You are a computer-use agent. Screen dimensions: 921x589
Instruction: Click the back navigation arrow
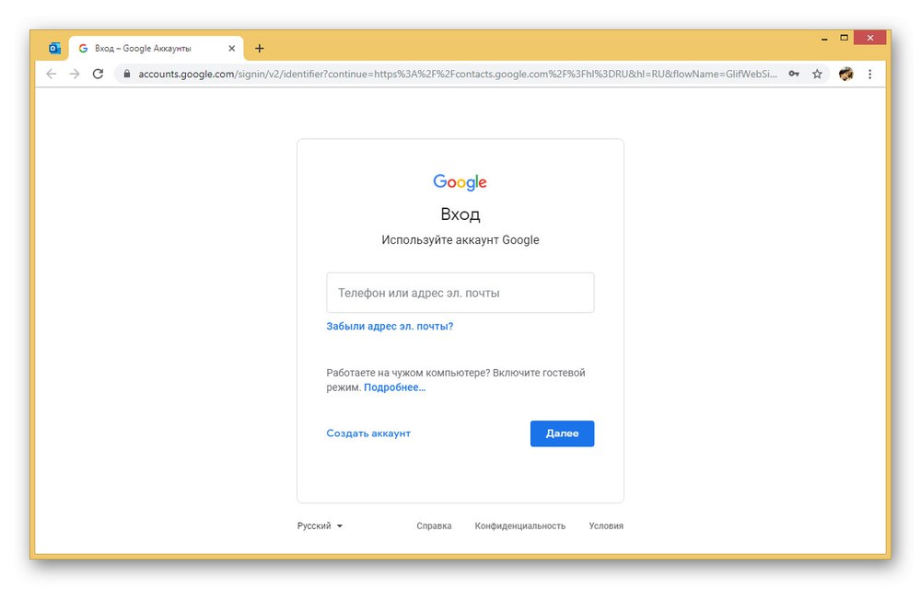[x=51, y=74]
